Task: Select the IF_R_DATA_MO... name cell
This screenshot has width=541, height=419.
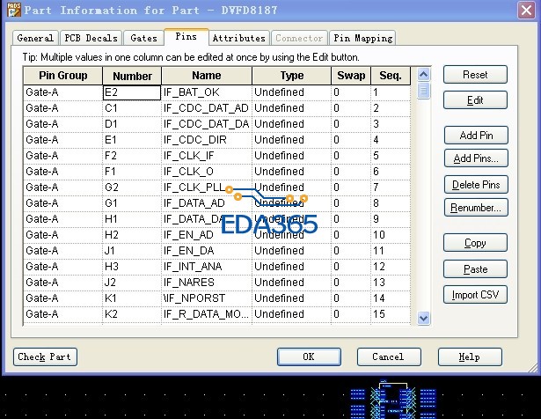Action: pos(207,314)
